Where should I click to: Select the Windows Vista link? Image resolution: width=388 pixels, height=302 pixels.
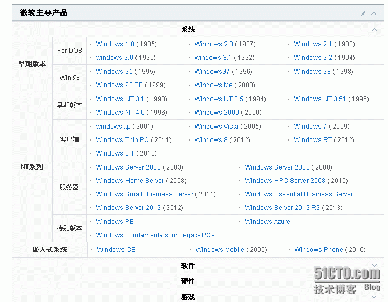216,127
